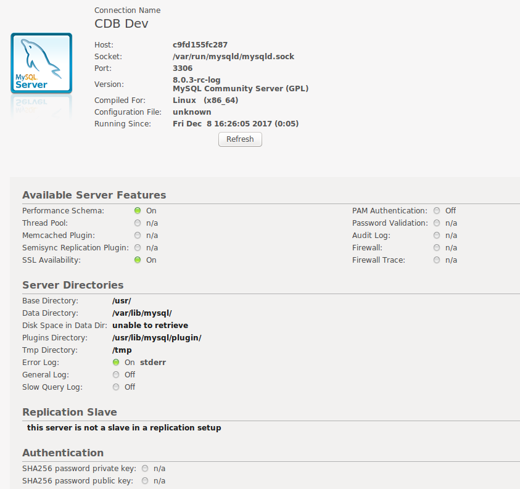Click the Slow Query Log Off indicator
The width and height of the screenshot is (520, 489).
116,387
